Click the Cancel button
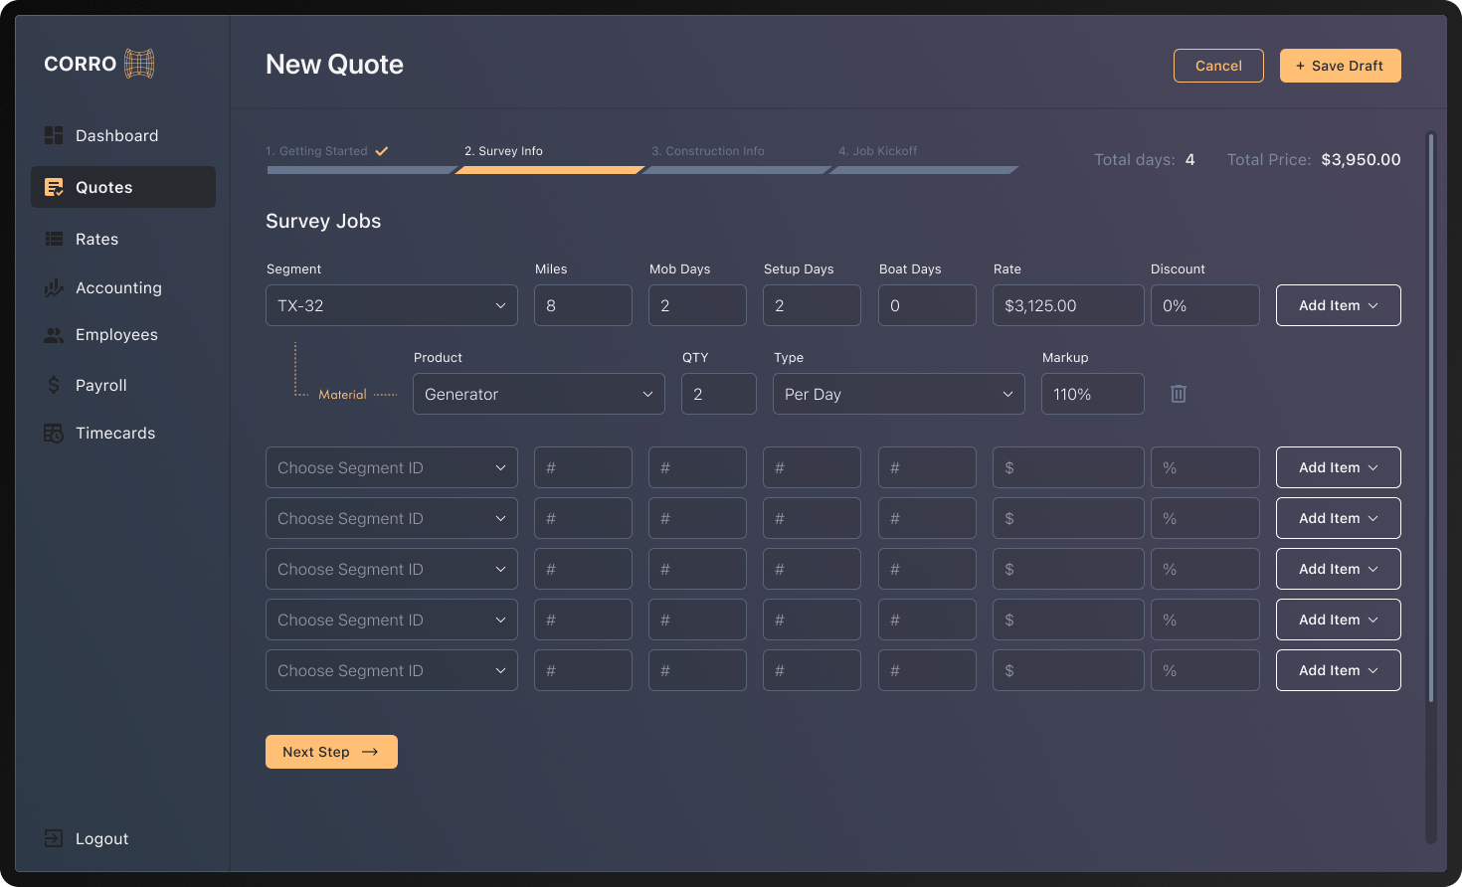 pos(1218,66)
